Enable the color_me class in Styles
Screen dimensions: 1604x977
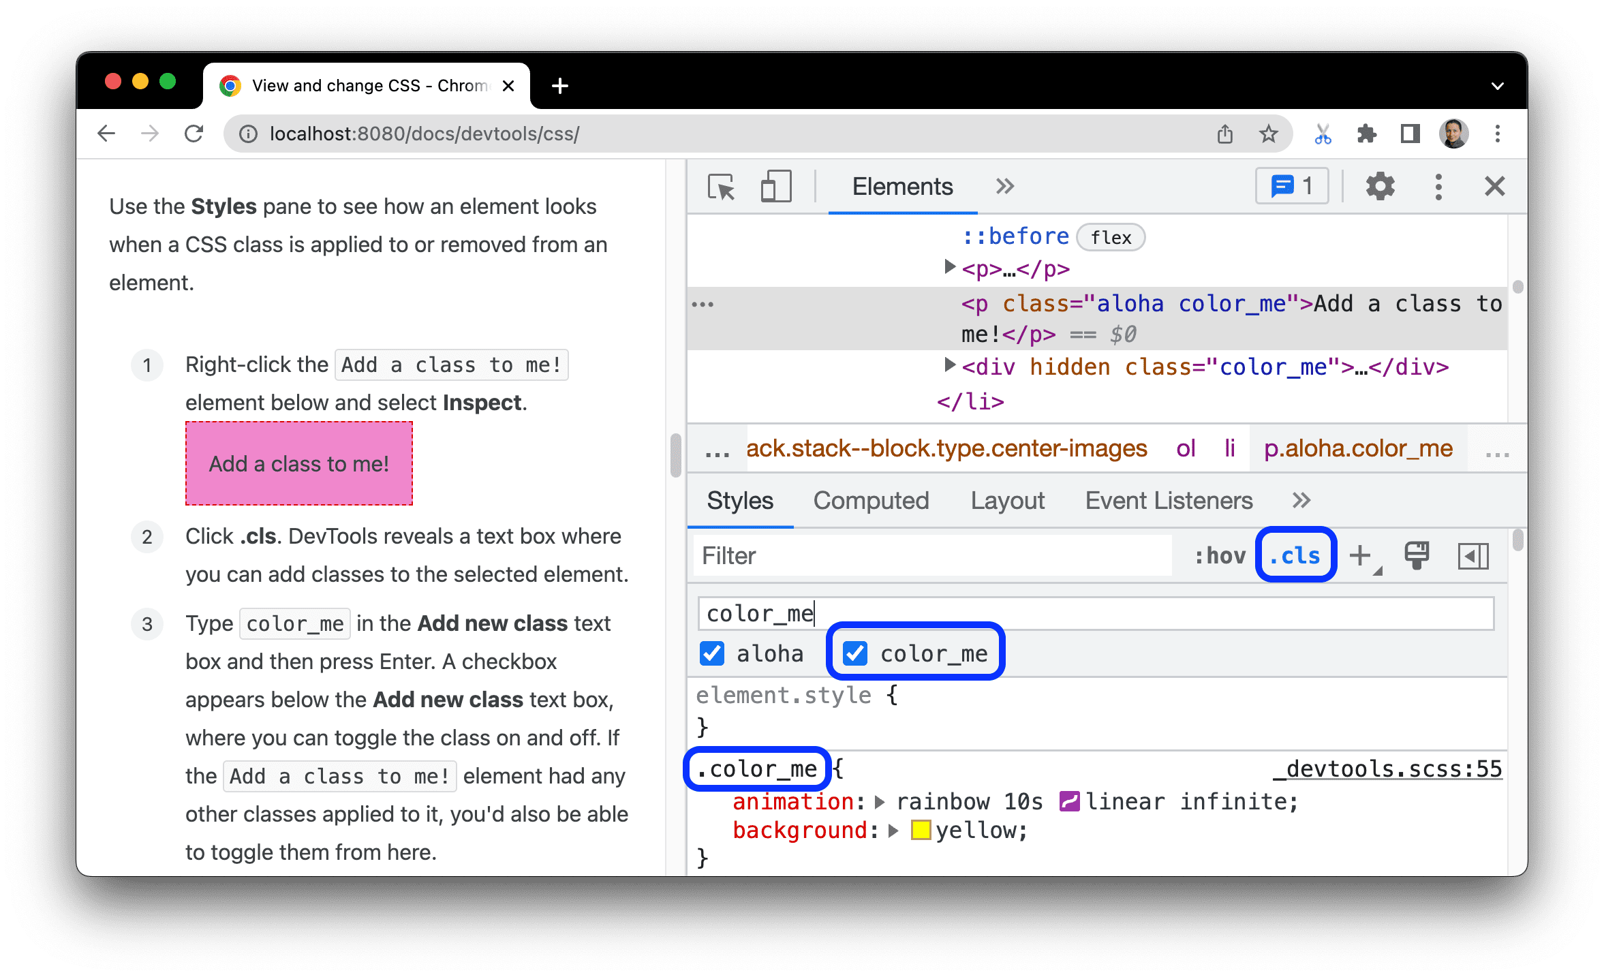coord(854,653)
